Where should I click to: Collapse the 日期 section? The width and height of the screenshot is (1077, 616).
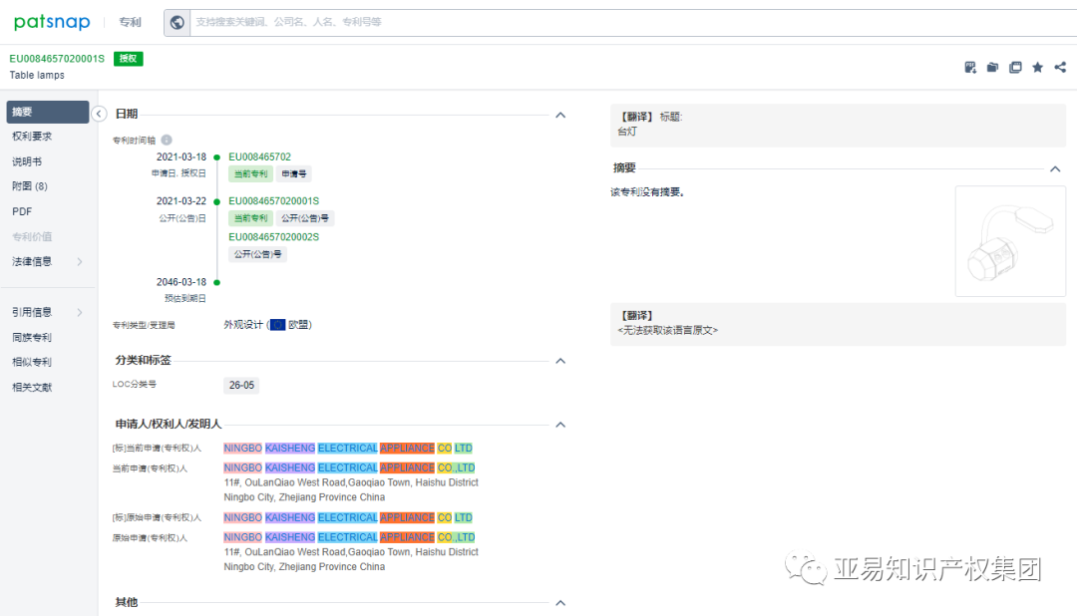560,116
